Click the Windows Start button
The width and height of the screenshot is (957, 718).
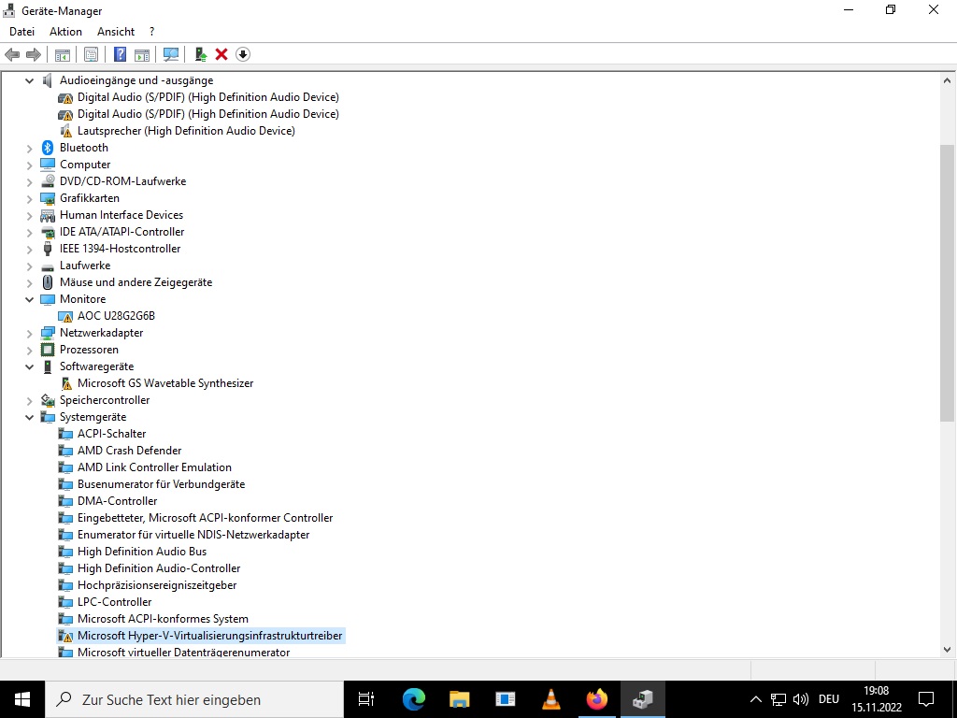point(22,699)
